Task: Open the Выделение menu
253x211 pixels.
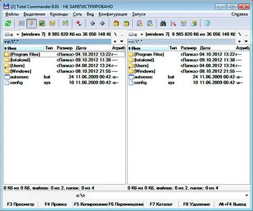Action: 34,14
